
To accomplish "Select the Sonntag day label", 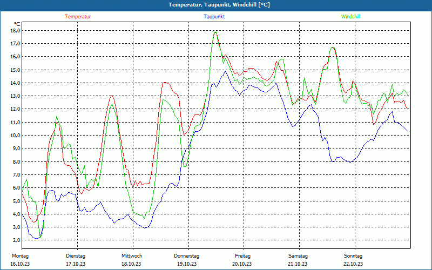I will coord(353,255).
